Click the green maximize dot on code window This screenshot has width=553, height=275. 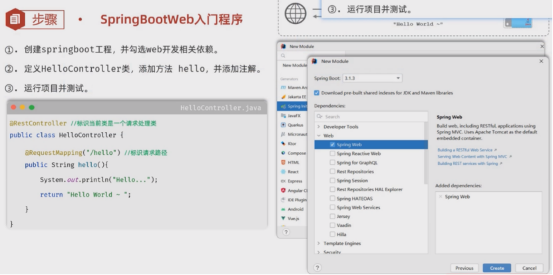32,108
